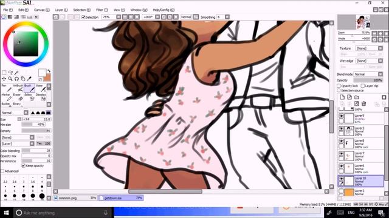Open the File menu
The height and width of the screenshot is (218, 389).
[8, 10]
